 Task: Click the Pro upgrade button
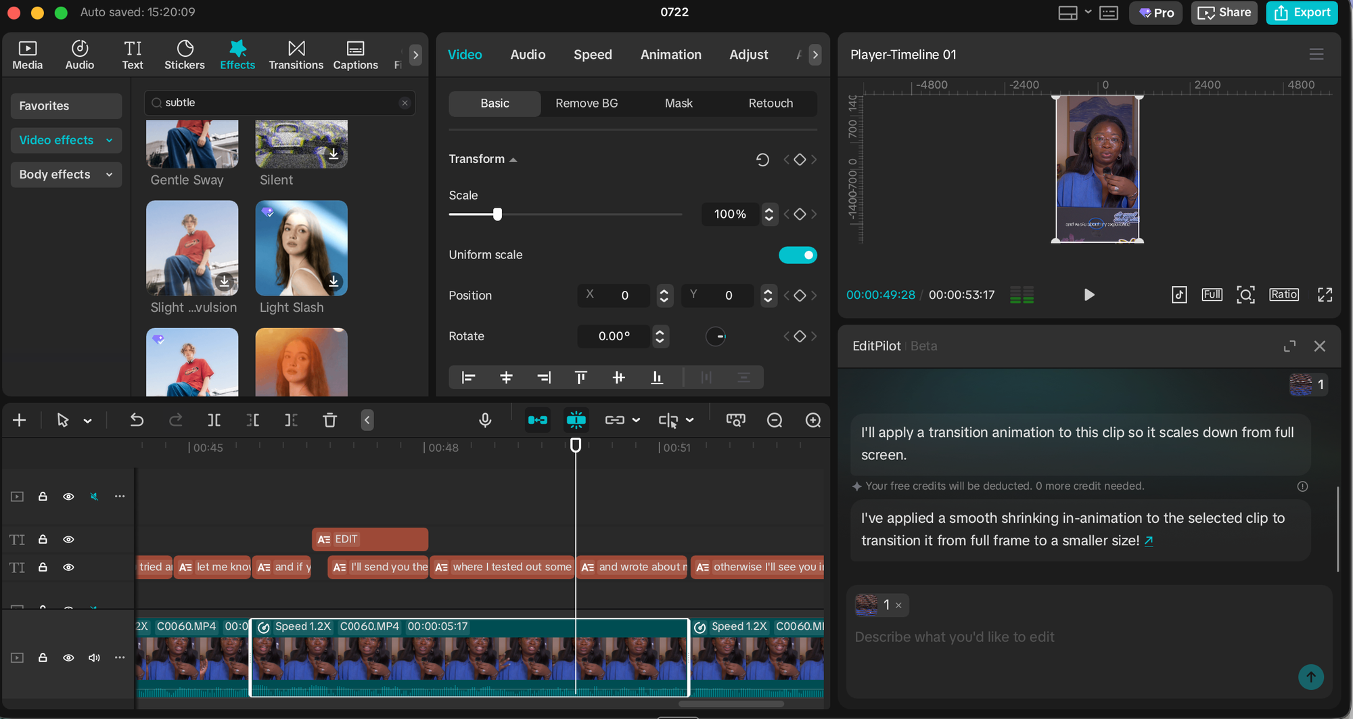pos(1155,12)
